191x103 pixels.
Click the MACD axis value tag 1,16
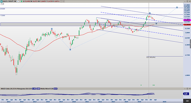coord(186,94)
